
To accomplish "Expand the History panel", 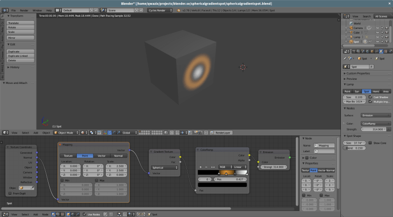I will (15, 67).
